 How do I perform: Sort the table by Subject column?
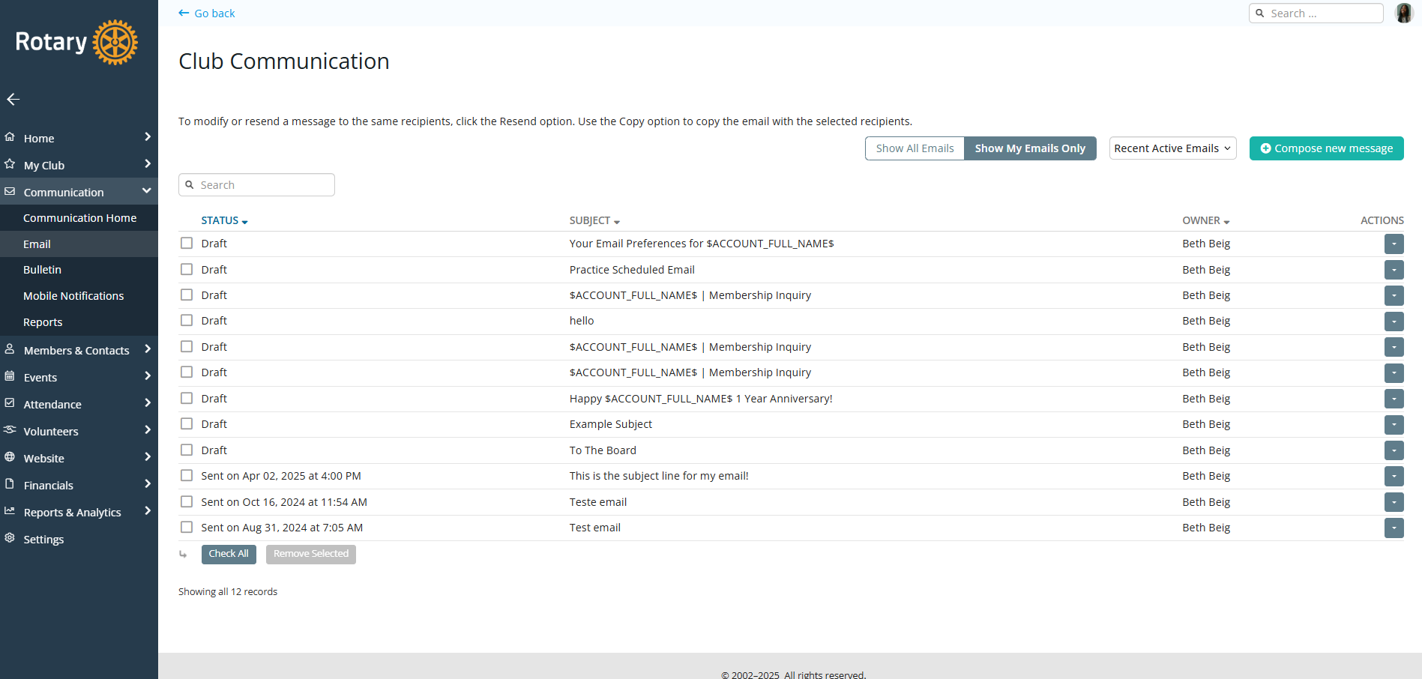(x=594, y=220)
